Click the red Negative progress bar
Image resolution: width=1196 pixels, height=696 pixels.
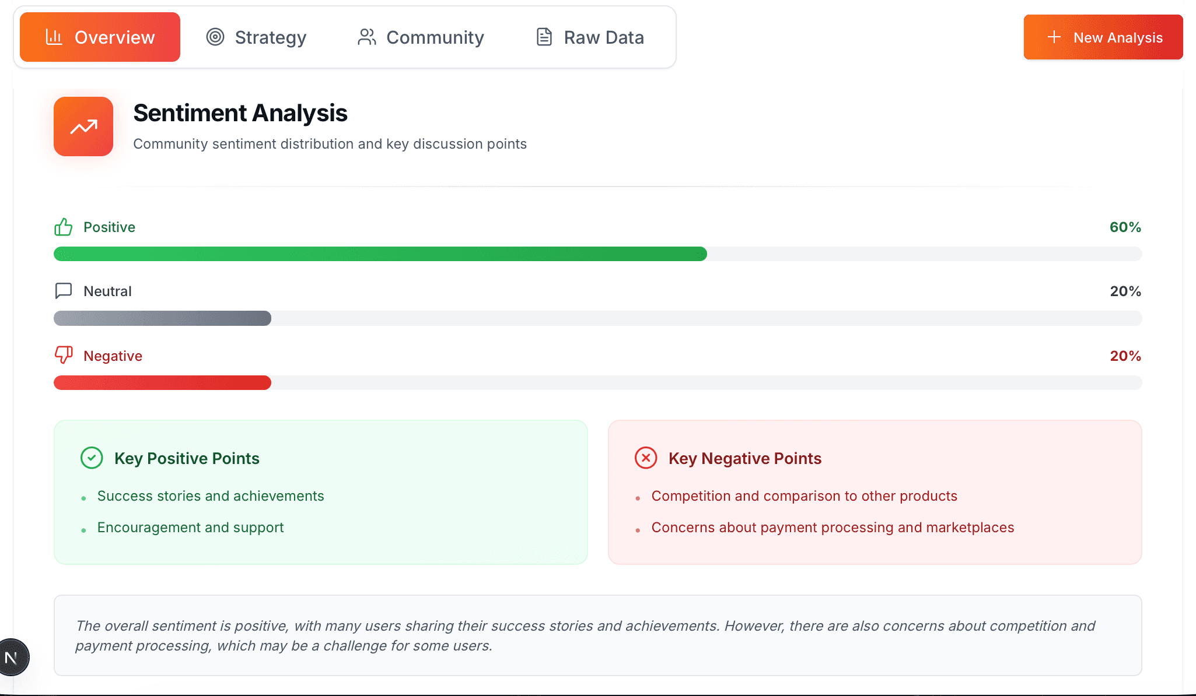pos(162,383)
